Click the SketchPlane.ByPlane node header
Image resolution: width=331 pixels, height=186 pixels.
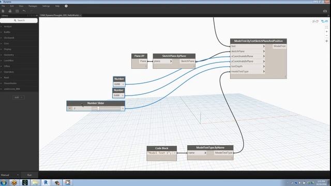[x=174, y=56]
